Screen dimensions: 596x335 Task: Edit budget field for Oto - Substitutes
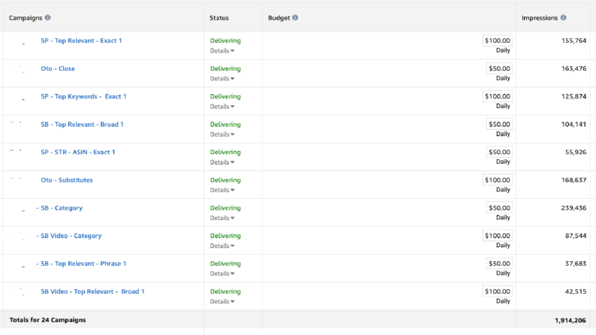498,180
